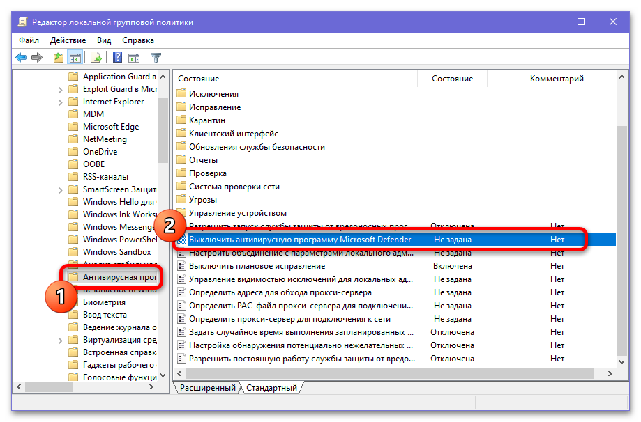Select the Windows Sandbox folder

(x=110, y=252)
